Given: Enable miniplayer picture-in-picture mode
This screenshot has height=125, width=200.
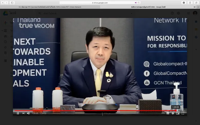Looking at the screenshot, I should [178, 113].
